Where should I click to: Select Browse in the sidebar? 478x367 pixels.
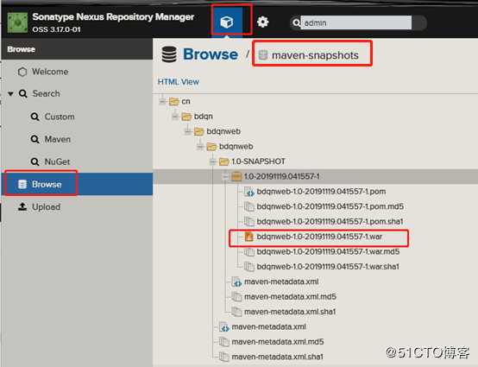pyautogui.click(x=77, y=184)
